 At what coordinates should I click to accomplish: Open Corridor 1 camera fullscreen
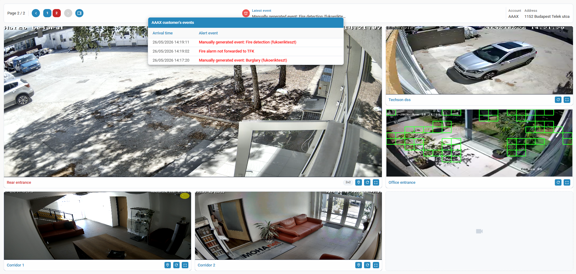coord(185,265)
